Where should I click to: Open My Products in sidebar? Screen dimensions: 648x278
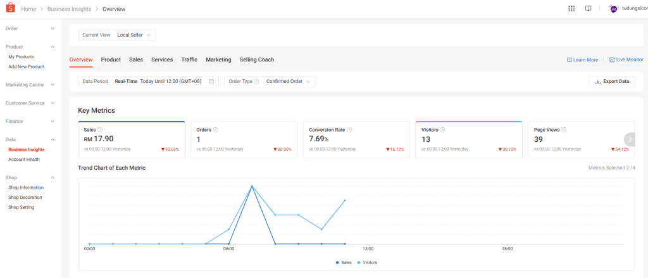point(21,56)
